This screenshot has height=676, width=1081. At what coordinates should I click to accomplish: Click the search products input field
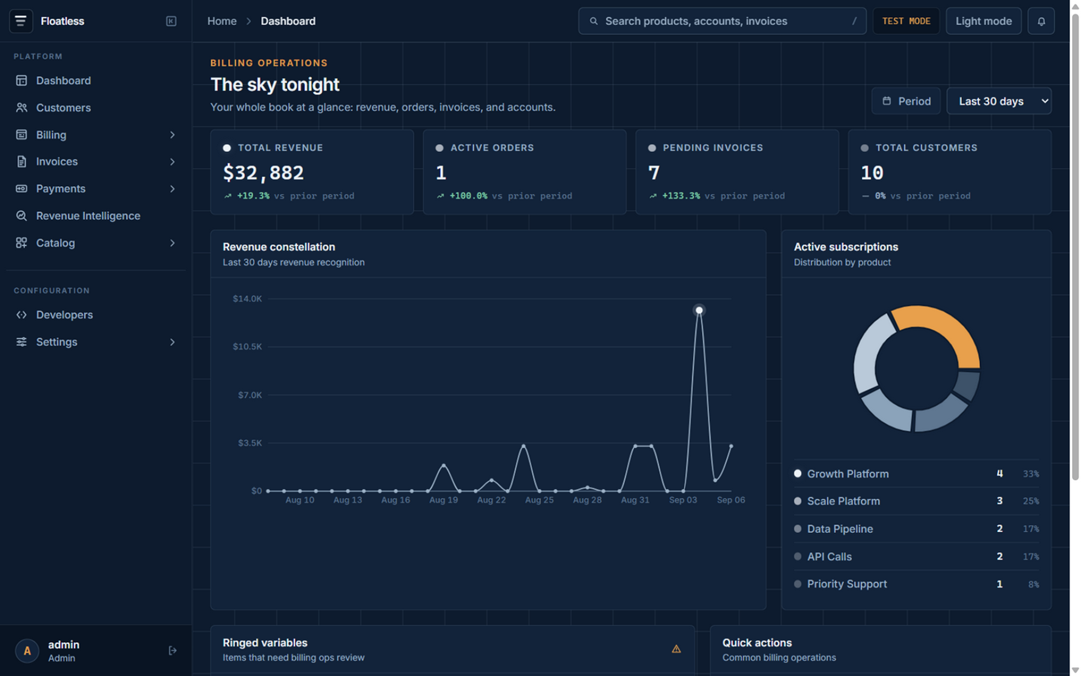722,21
